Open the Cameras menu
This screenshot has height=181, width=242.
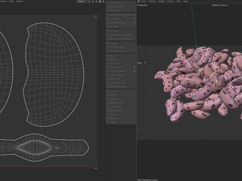click(x=152, y=2)
